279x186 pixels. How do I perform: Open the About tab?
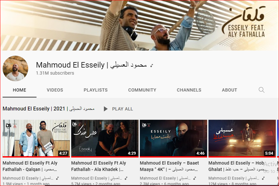229,90
